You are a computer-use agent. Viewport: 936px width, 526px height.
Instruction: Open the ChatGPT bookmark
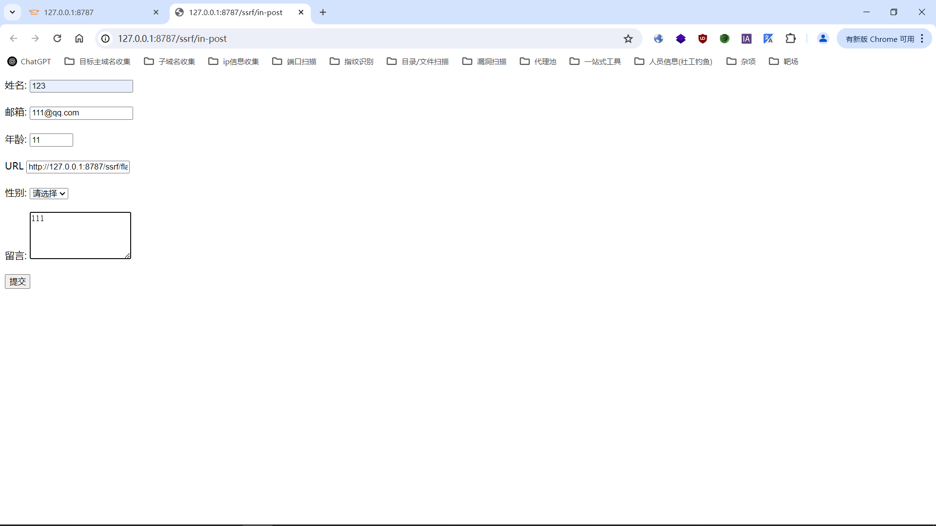pyautogui.click(x=29, y=61)
